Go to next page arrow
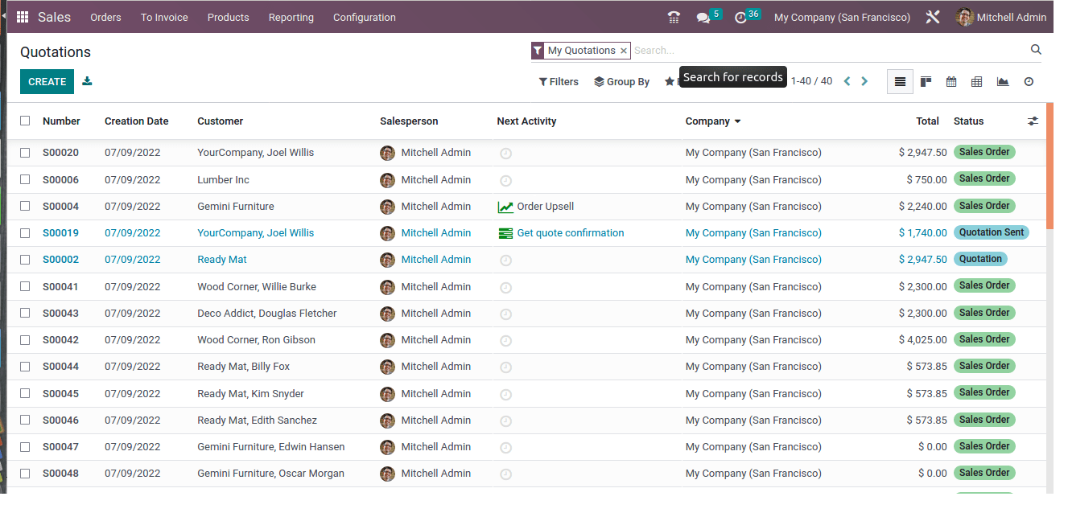 point(864,81)
